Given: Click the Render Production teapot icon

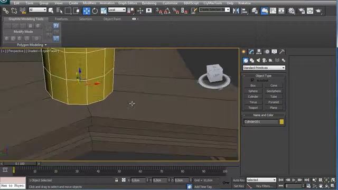Looking at the screenshot, I should tap(318, 11).
